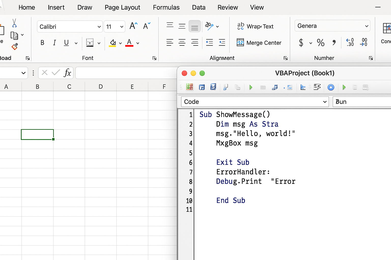The height and width of the screenshot is (260, 391).
Task: Click the decrease decimal icon
Action: 364,42
